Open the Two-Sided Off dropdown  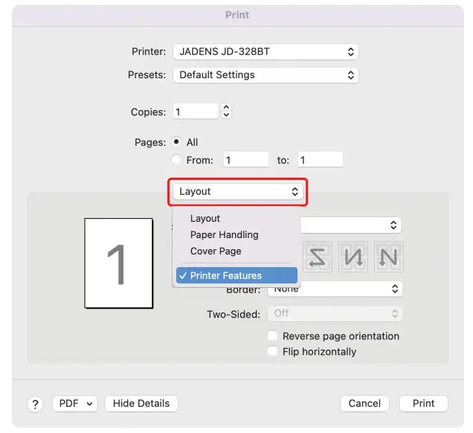335,313
